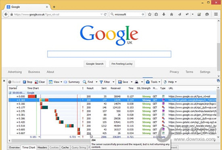The height and width of the screenshot is (150, 222).
Task: Open the Business footer link
Action: (34, 72)
